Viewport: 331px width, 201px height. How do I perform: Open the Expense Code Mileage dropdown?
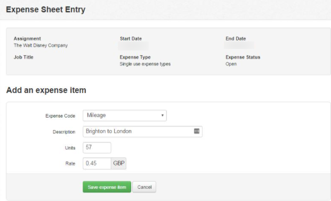(x=125, y=115)
